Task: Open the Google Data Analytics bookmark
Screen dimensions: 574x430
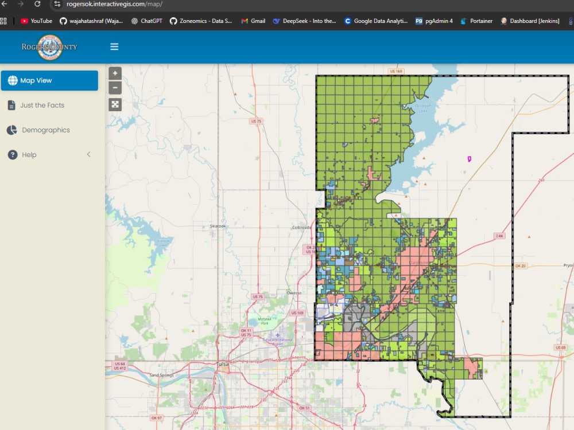Action: click(x=376, y=21)
